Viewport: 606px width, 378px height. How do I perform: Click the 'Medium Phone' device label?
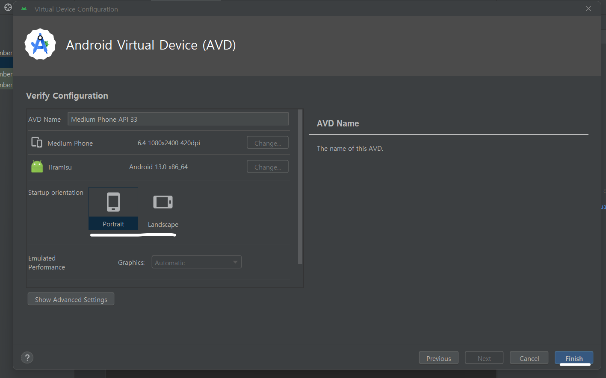click(x=70, y=143)
